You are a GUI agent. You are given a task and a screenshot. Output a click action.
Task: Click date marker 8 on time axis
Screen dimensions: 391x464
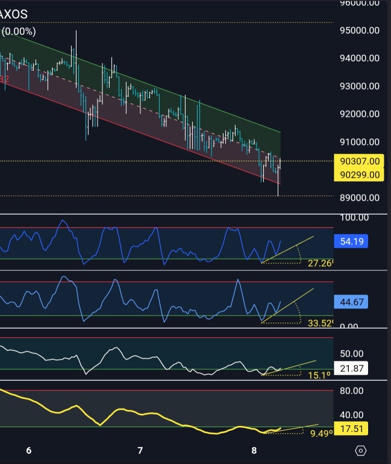coord(254,450)
